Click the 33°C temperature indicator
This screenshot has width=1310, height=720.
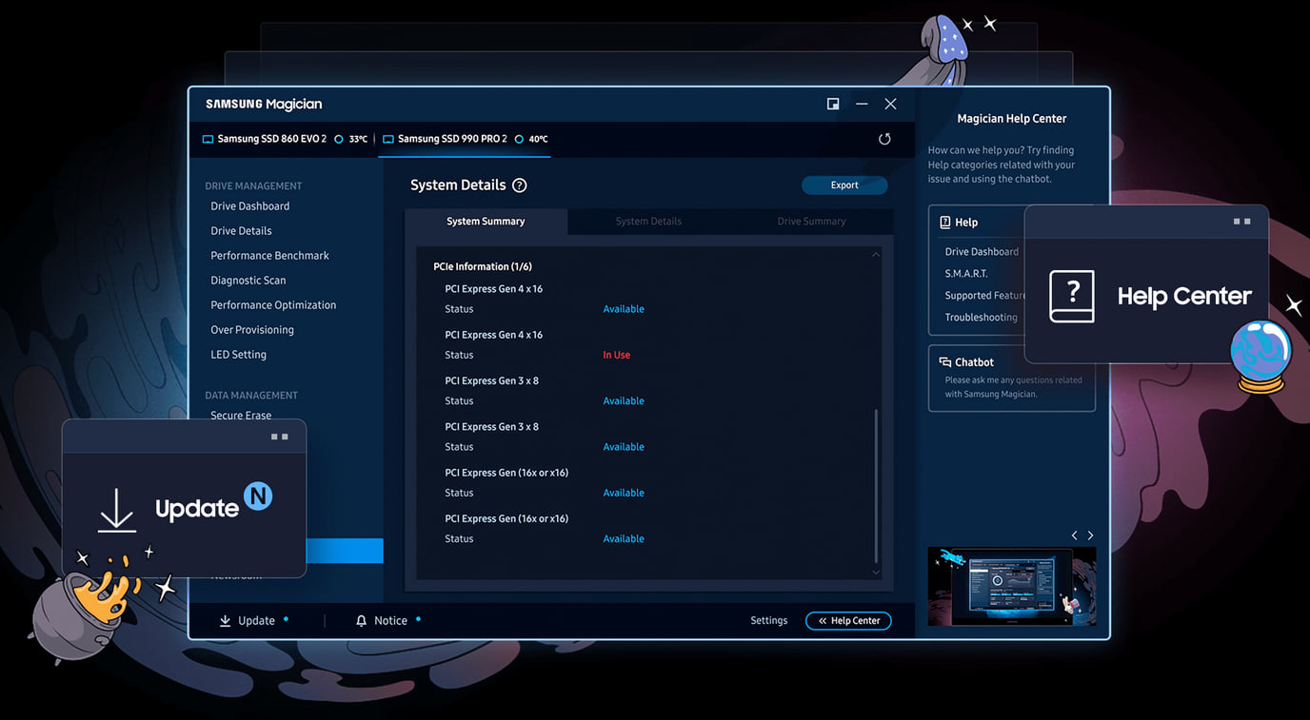[351, 139]
